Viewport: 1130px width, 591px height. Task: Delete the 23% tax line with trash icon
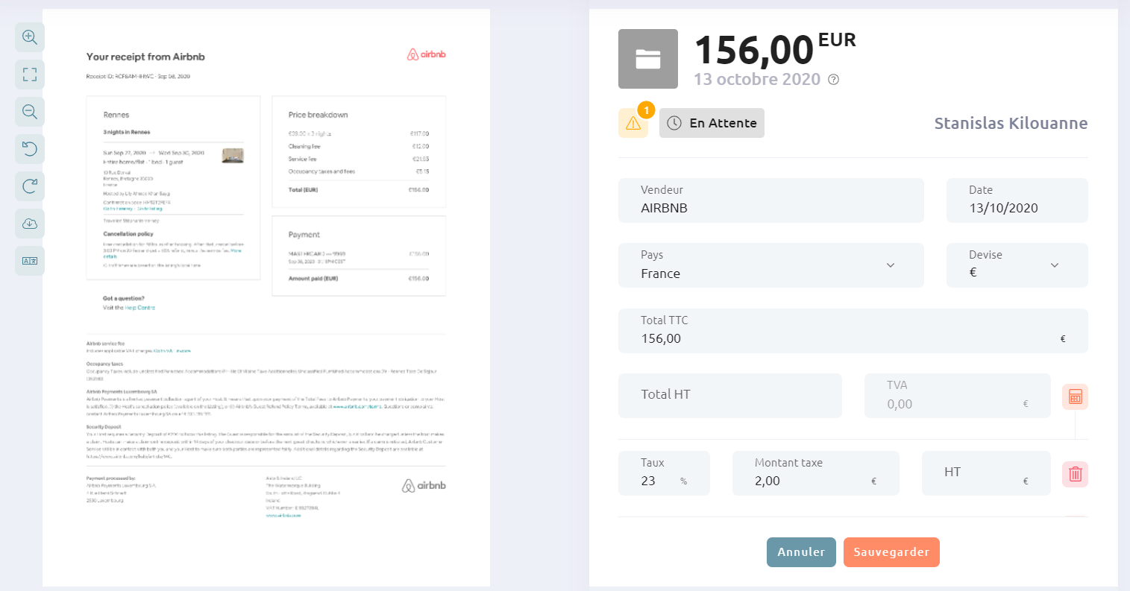click(1075, 474)
